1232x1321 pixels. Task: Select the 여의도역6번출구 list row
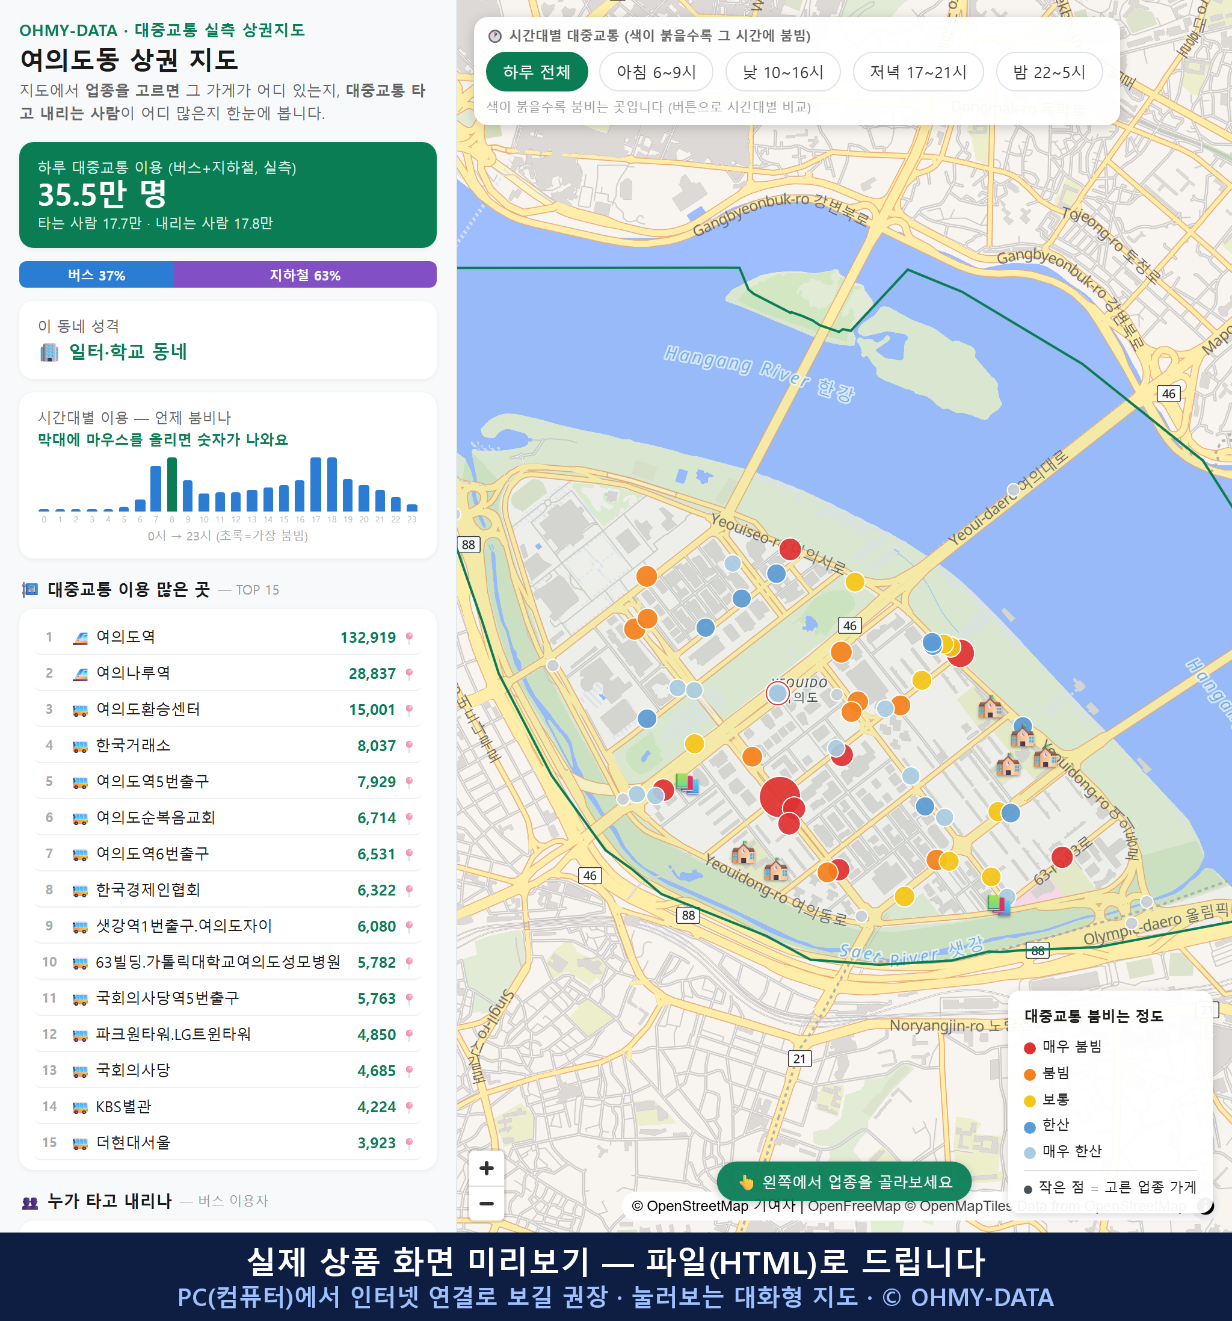pos(228,854)
